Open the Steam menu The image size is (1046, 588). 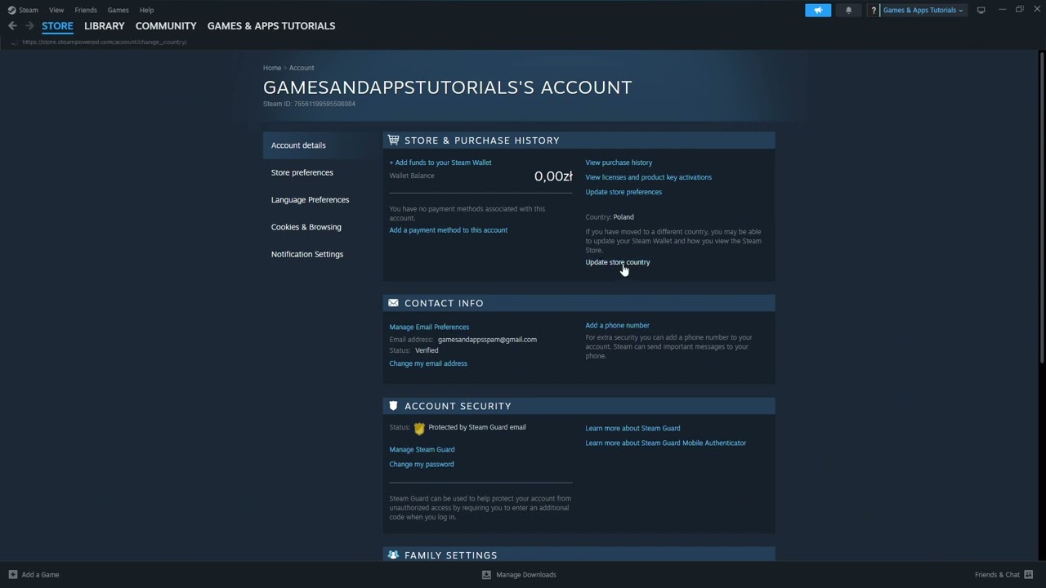(x=29, y=10)
